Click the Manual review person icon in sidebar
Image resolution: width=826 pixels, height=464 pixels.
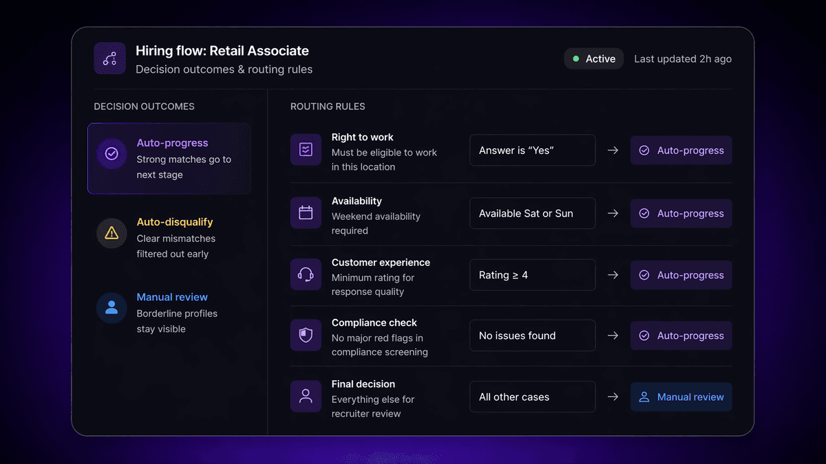tap(111, 308)
